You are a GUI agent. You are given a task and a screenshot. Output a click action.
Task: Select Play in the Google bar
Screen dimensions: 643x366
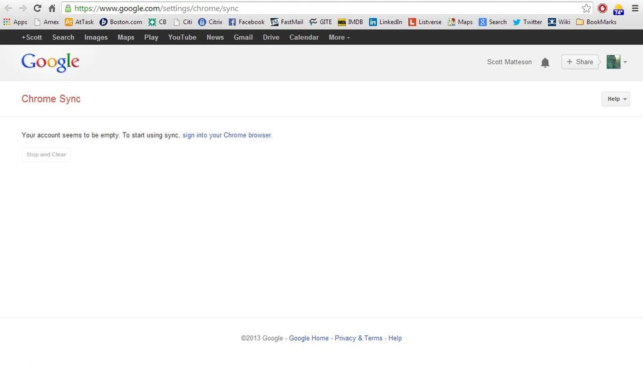(151, 37)
